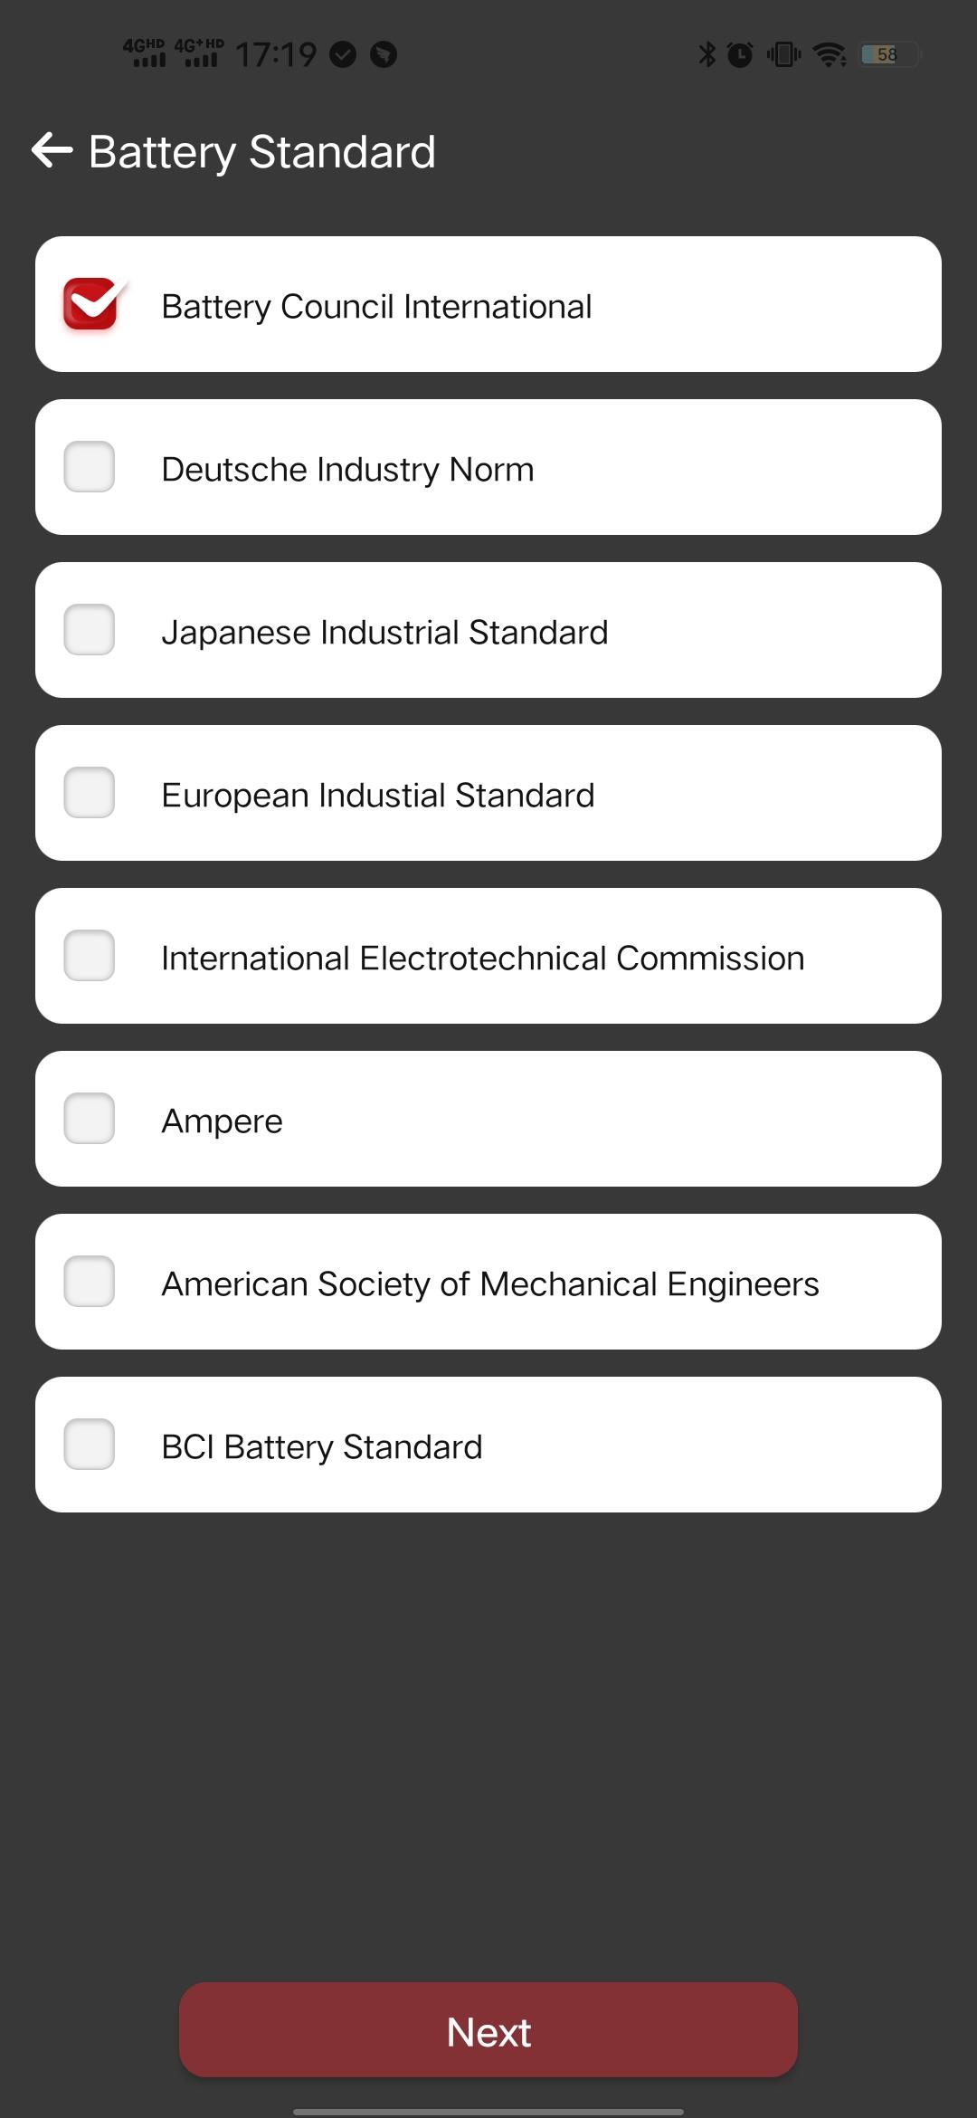The width and height of the screenshot is (977, 2118).
Task: Tick the Japanese Industrial Standard checkbox
Action: coord(90,630)
